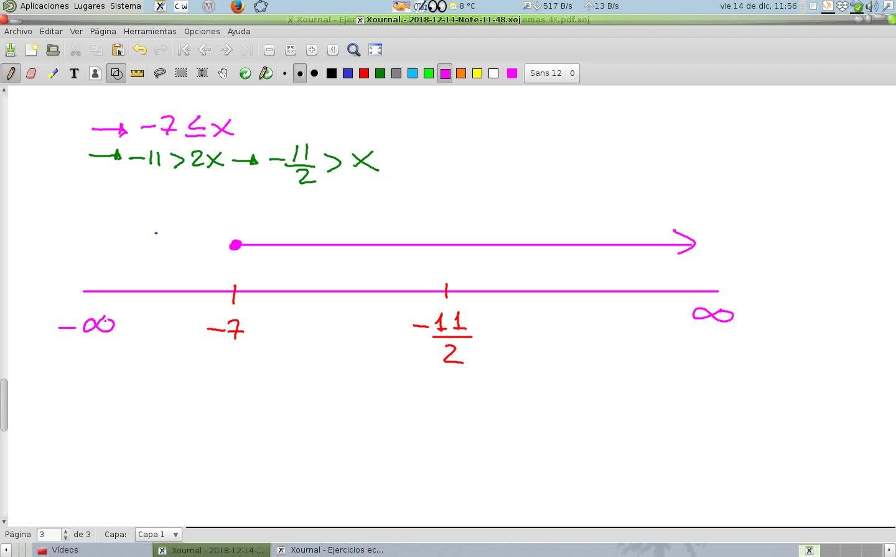Open the custom color chooser swatch
This screenshot has width=896, height=557.
pos(512,73)
